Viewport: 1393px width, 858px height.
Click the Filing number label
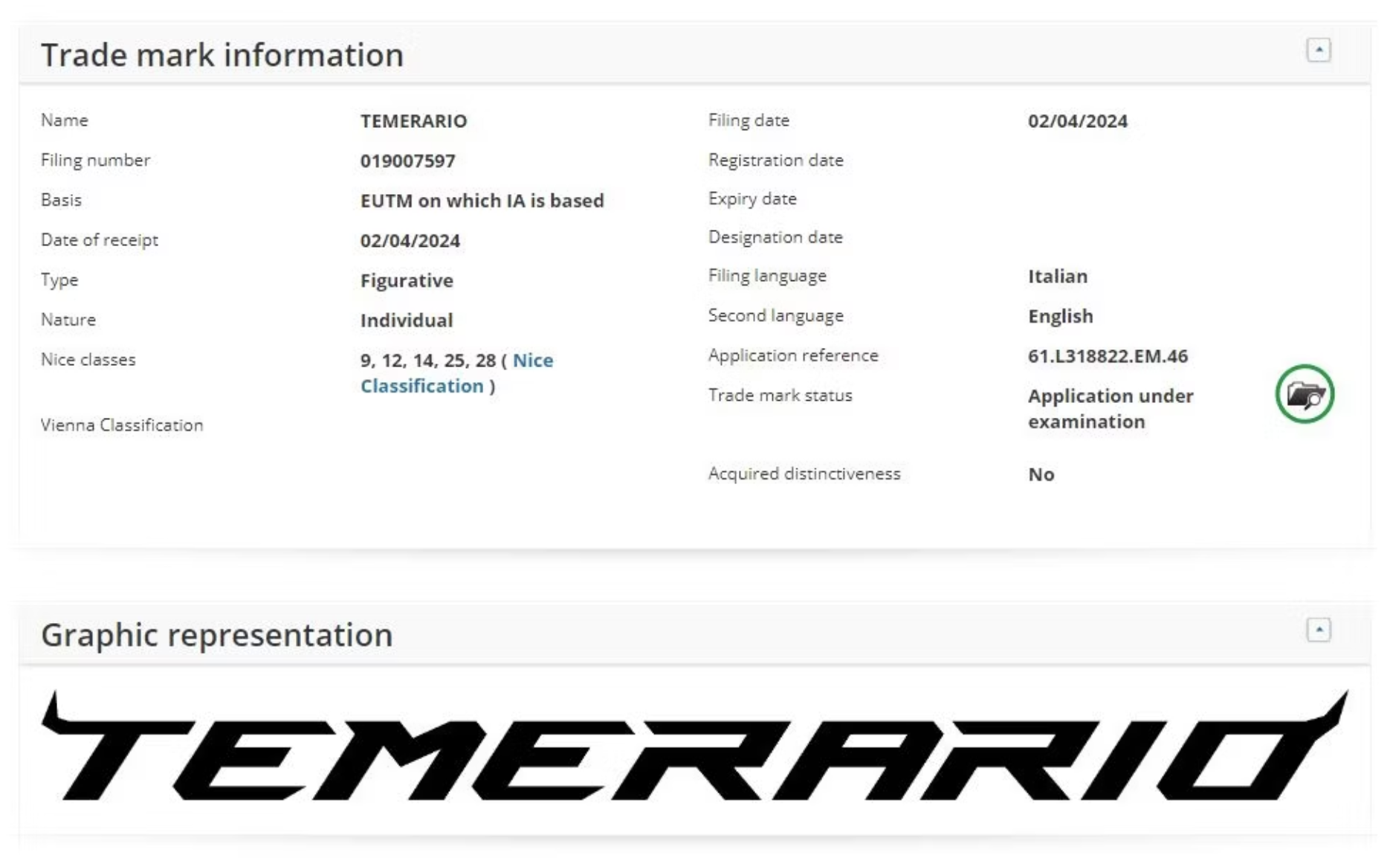pyautogui.click(x=95, y=161)
